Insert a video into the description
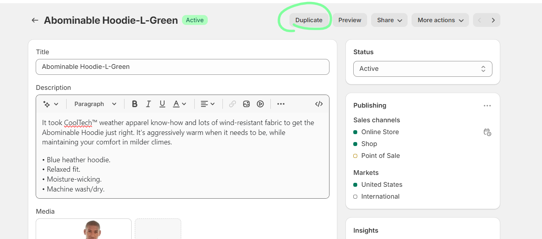Image resolution: width=542 pixels, height=239 pixels. (260, 104)
